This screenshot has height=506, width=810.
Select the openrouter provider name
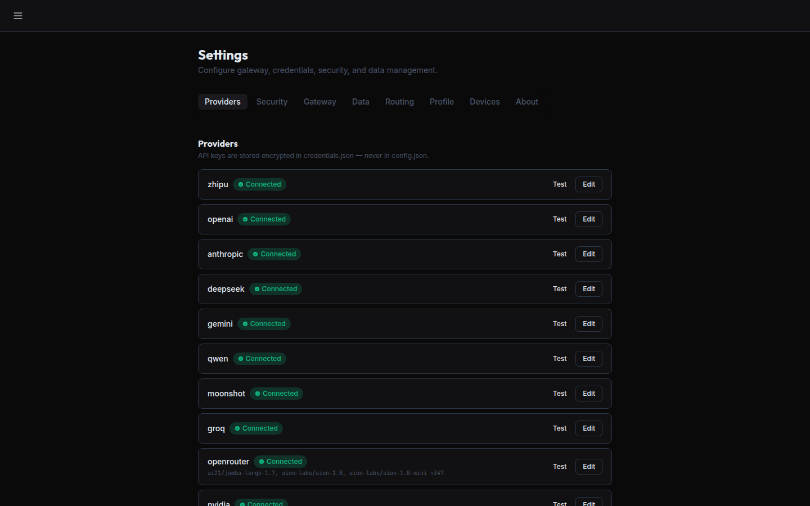[228, 462]
